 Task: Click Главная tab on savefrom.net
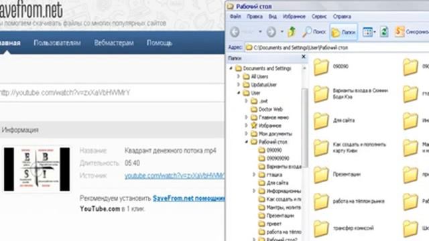click(x=10, y=43)
